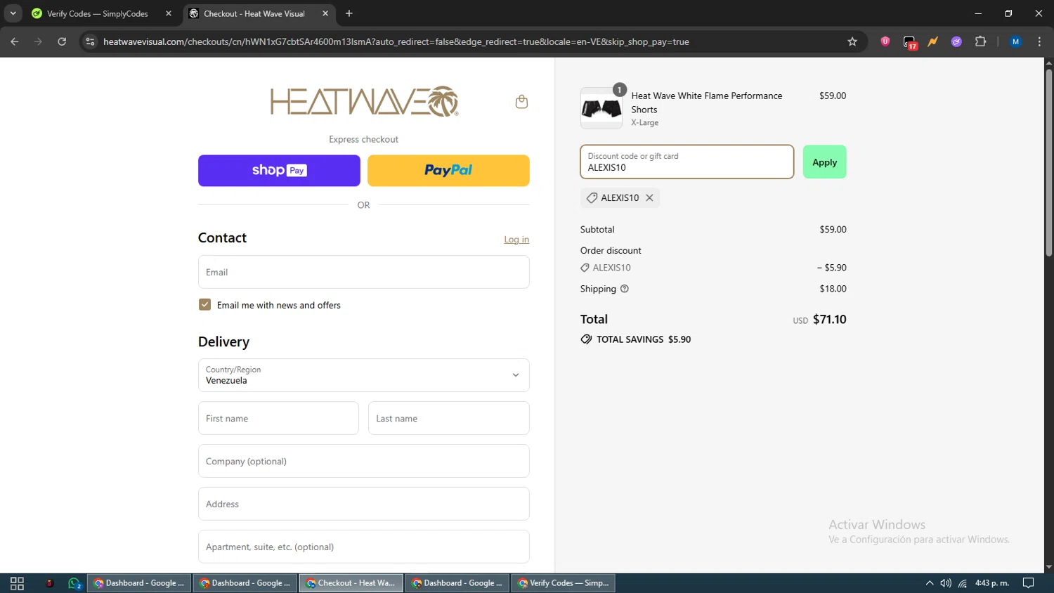Click the Total $71.10 amount
This screenshot has width=1054, height=593.
coord(829,320)
